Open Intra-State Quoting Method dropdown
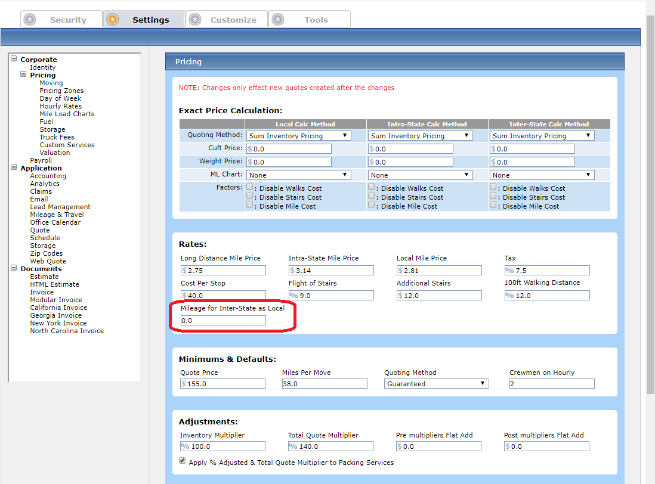This screenshot has width=655, height=484. coord(420,136)
